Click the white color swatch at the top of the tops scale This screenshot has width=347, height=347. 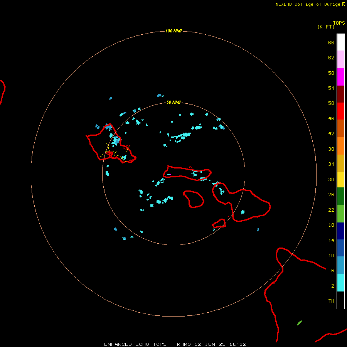coord(340,42)
